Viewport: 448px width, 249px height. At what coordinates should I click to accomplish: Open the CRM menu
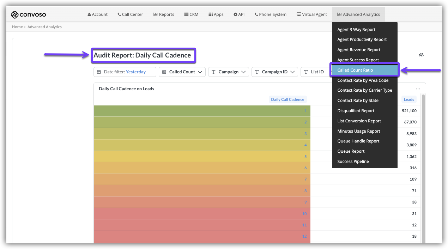(x=191, y=14)
